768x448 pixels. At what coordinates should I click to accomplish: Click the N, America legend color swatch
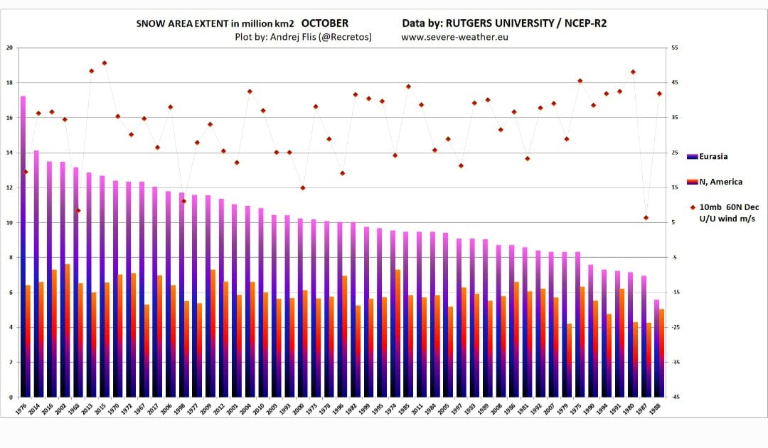[x=692, y=182]
